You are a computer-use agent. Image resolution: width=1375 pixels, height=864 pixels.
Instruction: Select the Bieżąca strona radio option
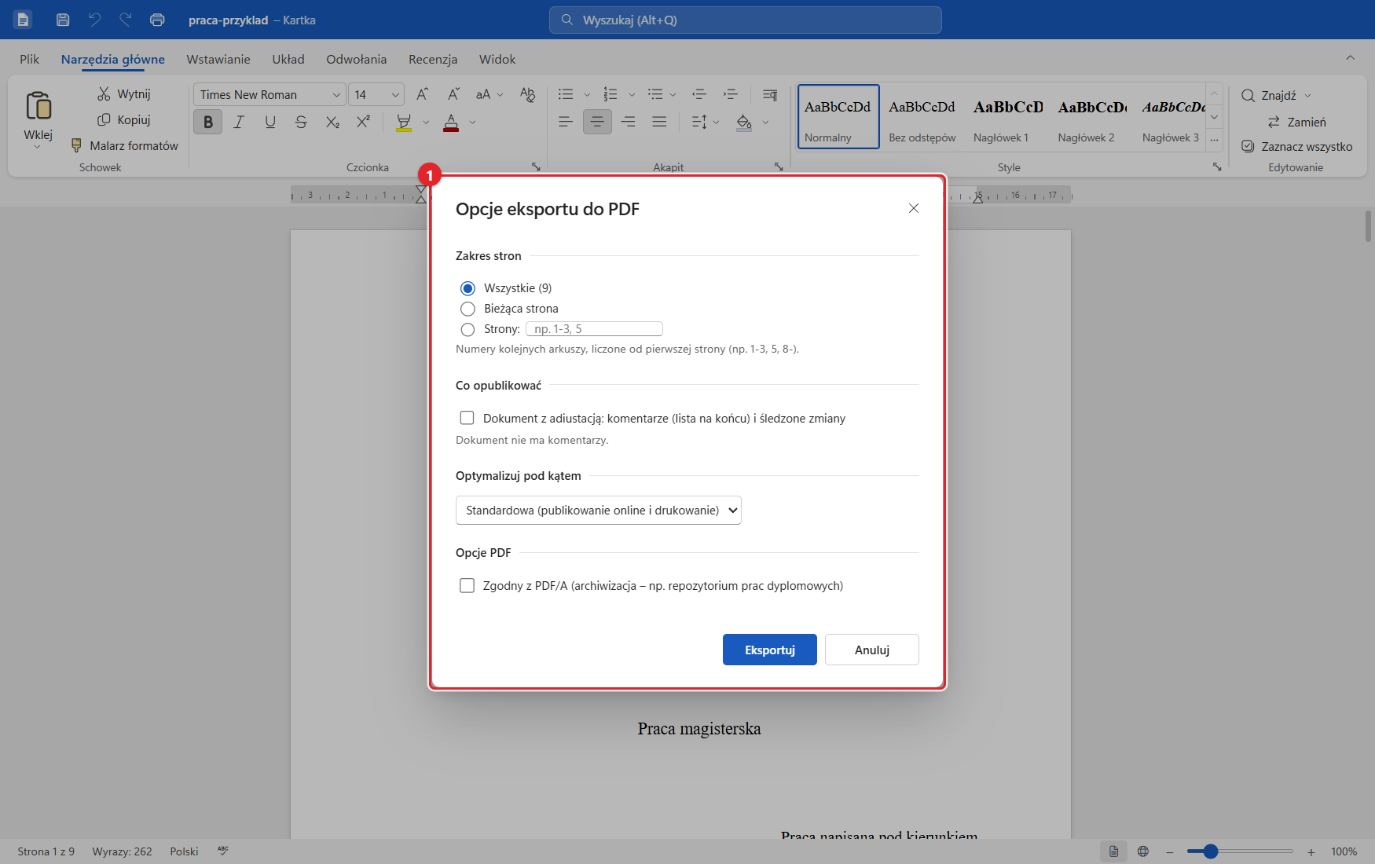[467, 309]
